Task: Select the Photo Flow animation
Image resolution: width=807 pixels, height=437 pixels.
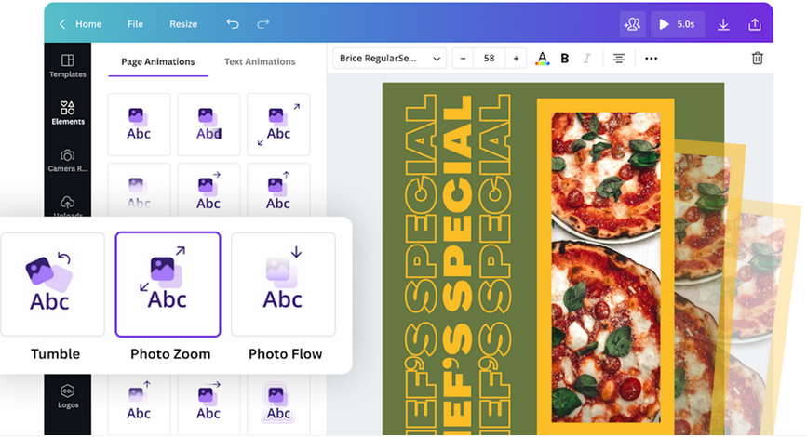Action: point(284,285)
